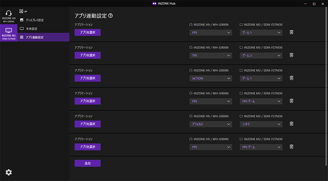328x181 pixels.
Task: Open the ACTION headset profile dropdown
Action: [x=211, y=78]
